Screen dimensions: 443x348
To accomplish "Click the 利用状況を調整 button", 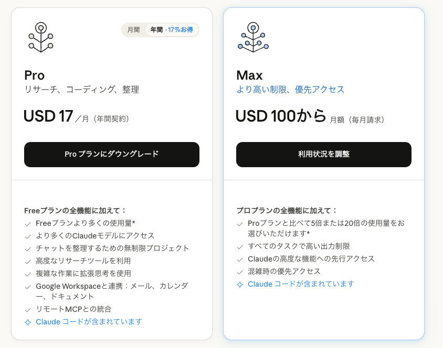I will coord(324,155).
